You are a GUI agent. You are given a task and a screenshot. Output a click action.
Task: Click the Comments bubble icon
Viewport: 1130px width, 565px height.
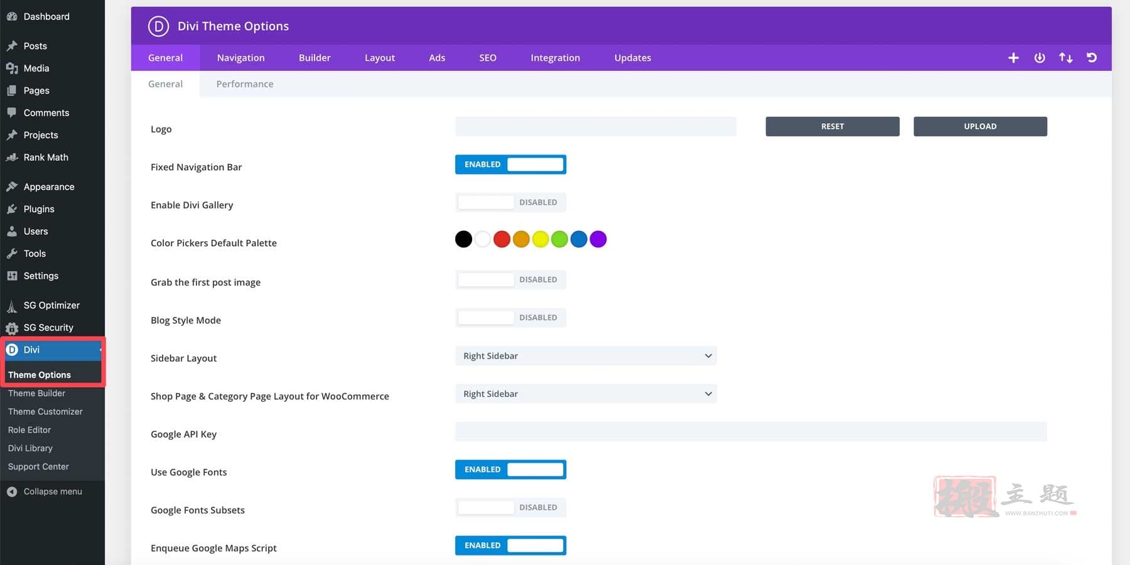[12, 112]
